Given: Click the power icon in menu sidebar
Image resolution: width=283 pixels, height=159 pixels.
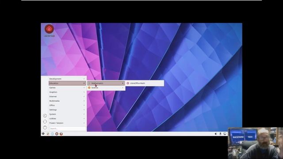Looking at the screenshot, I should tap(45, 128).
